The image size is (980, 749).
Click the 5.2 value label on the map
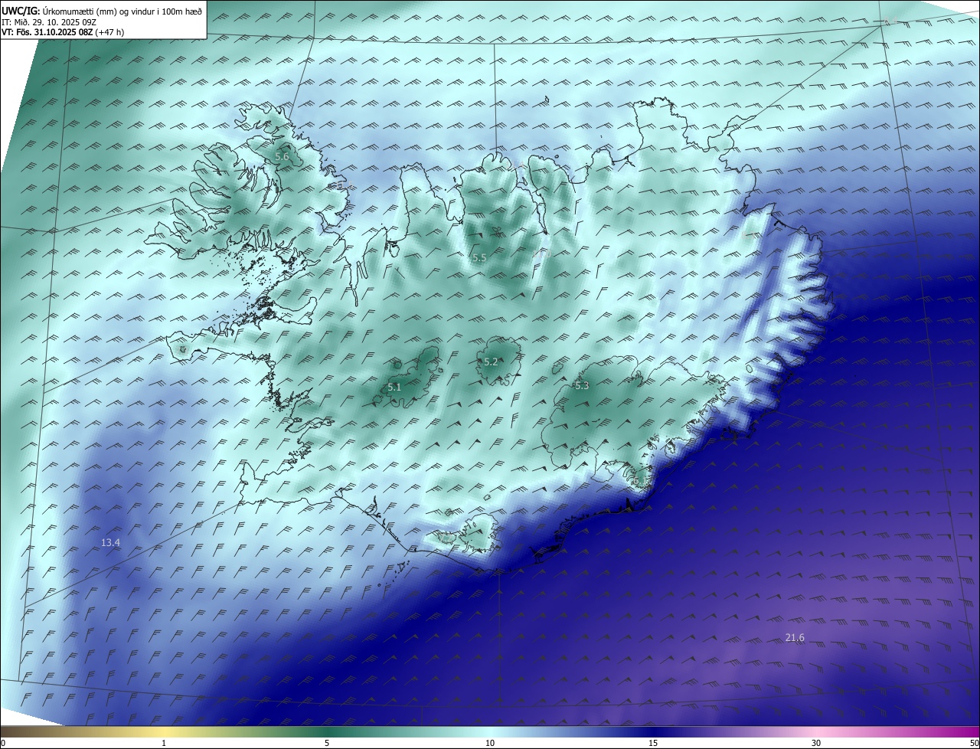[491, 361]
